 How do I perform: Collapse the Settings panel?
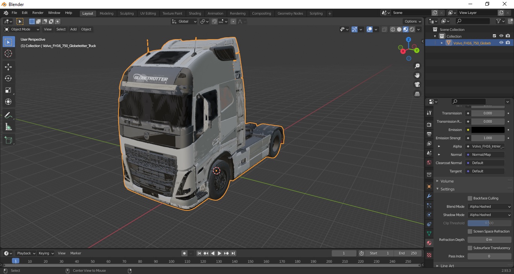pos(447,189)
